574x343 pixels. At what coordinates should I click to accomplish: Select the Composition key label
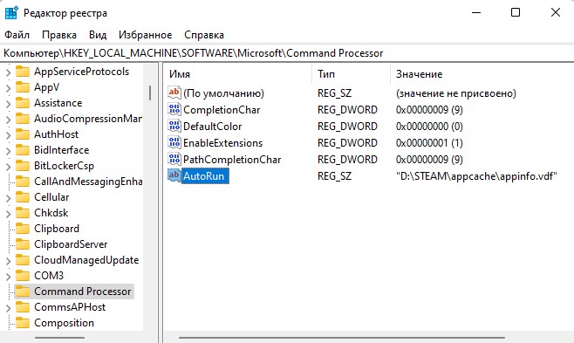tap(64, 323)
